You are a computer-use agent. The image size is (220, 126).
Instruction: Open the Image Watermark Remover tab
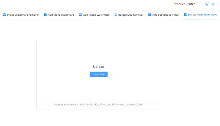(x=21, y=15)
